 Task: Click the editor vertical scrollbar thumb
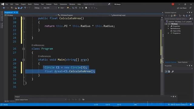click(162, 59)
